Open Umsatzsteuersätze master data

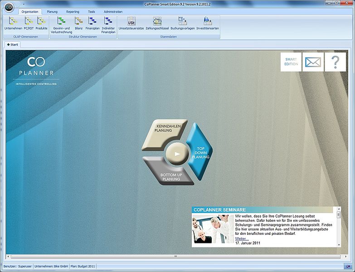point(131,24)
